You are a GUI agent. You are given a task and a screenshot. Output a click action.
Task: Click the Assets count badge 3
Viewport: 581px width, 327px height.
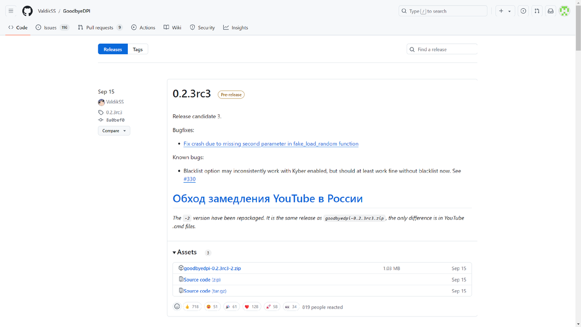(208, 253)
